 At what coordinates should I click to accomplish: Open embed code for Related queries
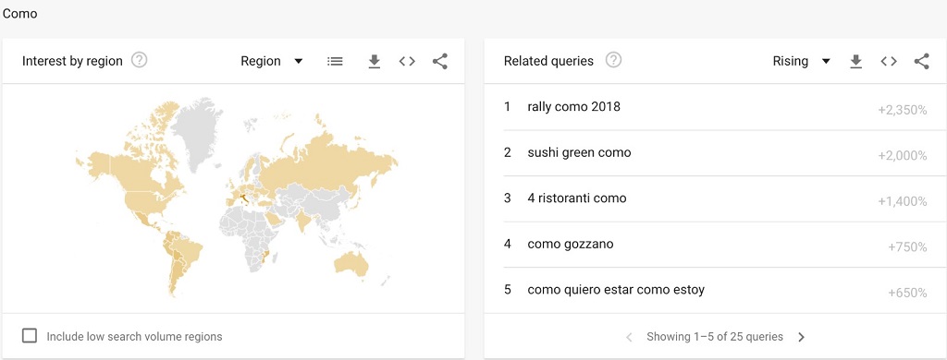point(889,61)
